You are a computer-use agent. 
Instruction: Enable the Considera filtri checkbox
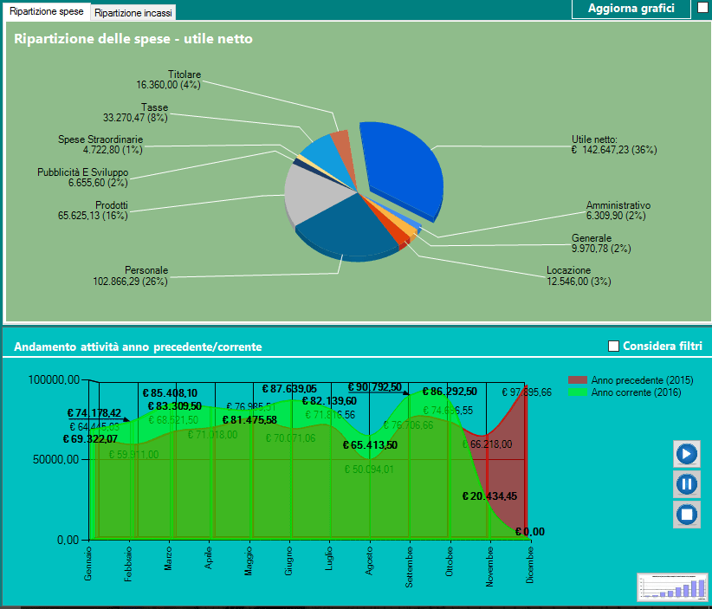pyautogui.click(x=614, y=346)
